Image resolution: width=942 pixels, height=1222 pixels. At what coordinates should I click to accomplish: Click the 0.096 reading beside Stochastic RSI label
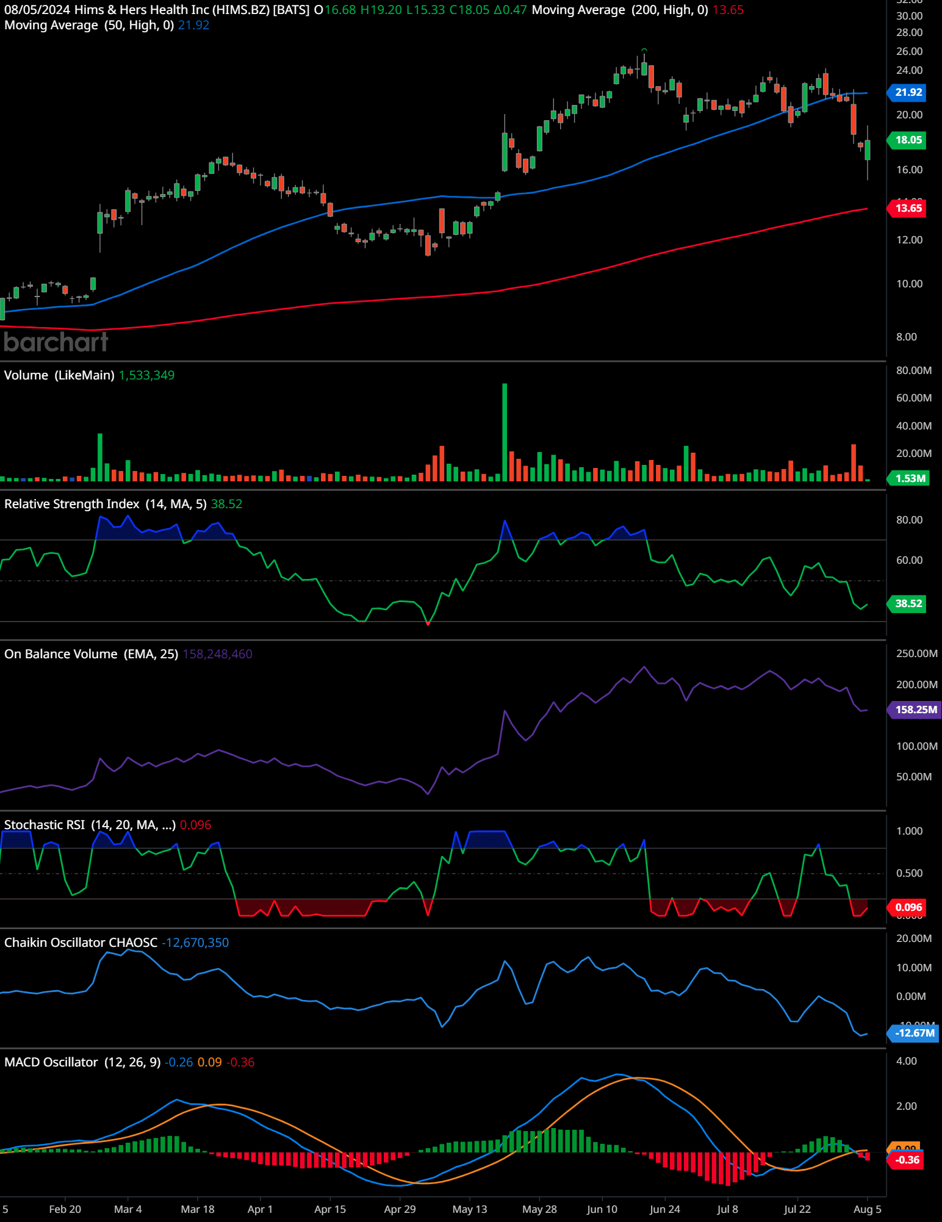pyautogui.click(x=196, y=825)
